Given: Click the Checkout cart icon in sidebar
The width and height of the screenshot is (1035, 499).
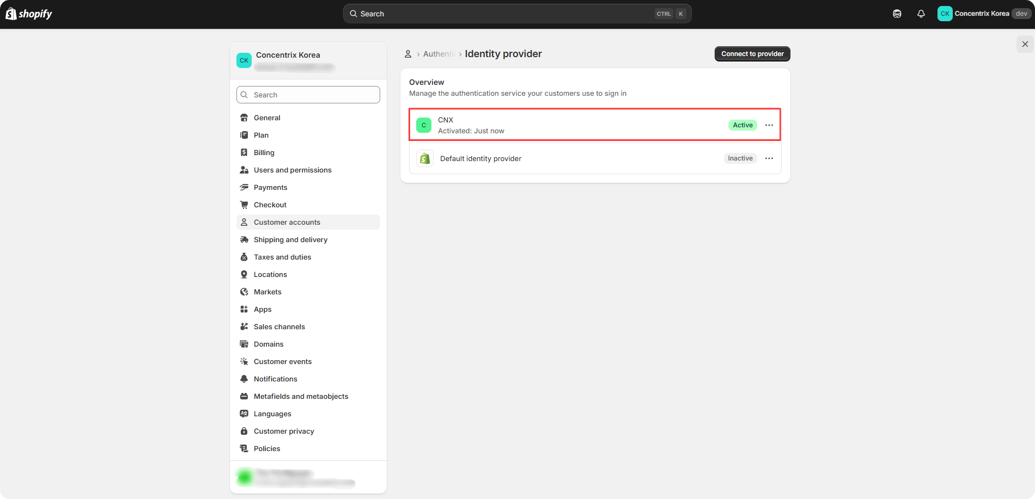Looking at the screenshot, I should (x=244, y=205).
